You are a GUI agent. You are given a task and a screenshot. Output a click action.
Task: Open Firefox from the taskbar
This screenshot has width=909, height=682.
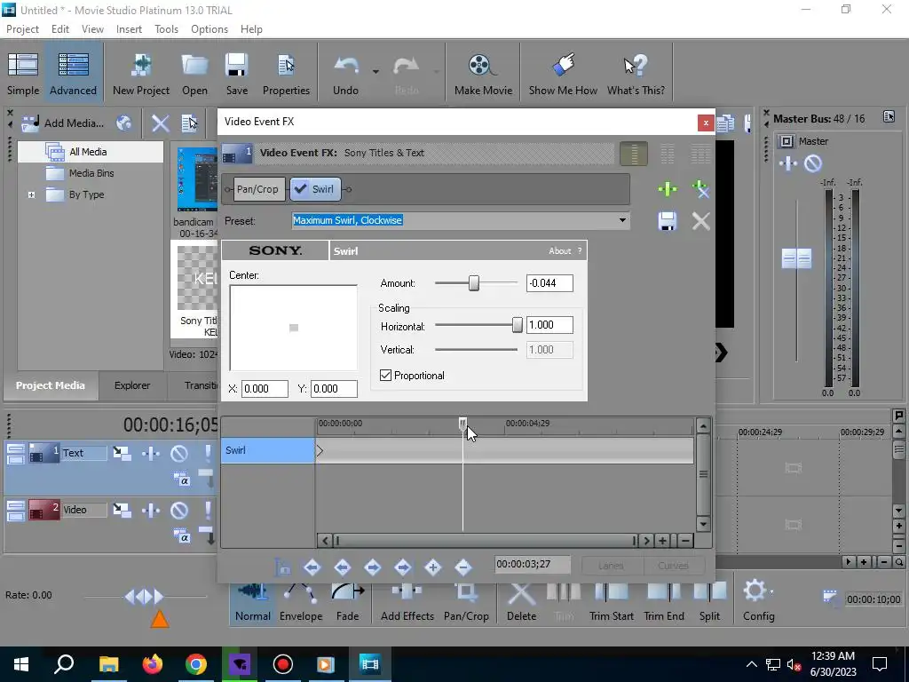point(153,664)
